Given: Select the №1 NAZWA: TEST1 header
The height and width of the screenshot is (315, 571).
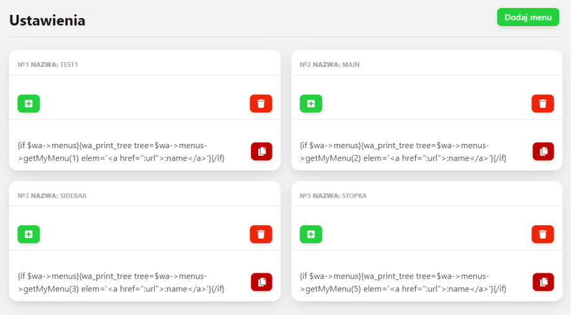Looking at the screenshot, I should coord(48,64).
